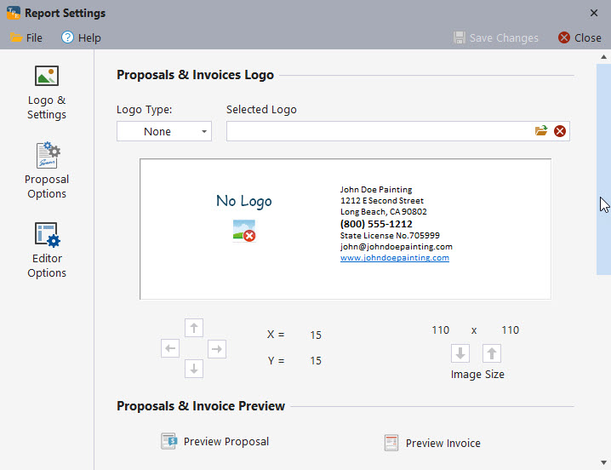Click the image width value 110
Viewport: 611px width, 470px height.
coord(440,330)
